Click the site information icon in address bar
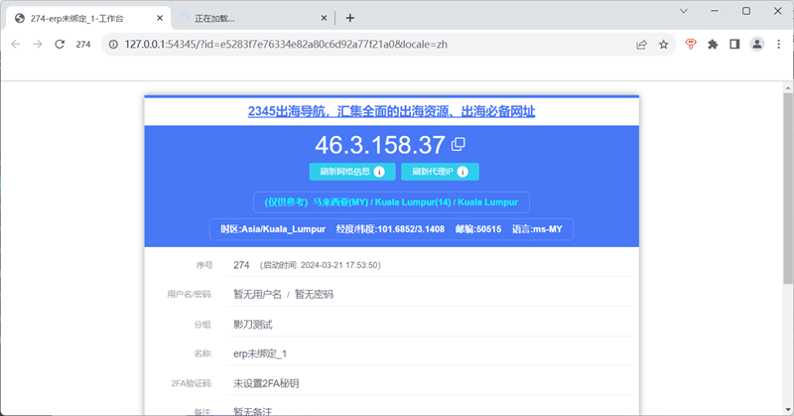The width and height of the screenshot is (794, 416). pyautogui.click(x=113, y=44)
